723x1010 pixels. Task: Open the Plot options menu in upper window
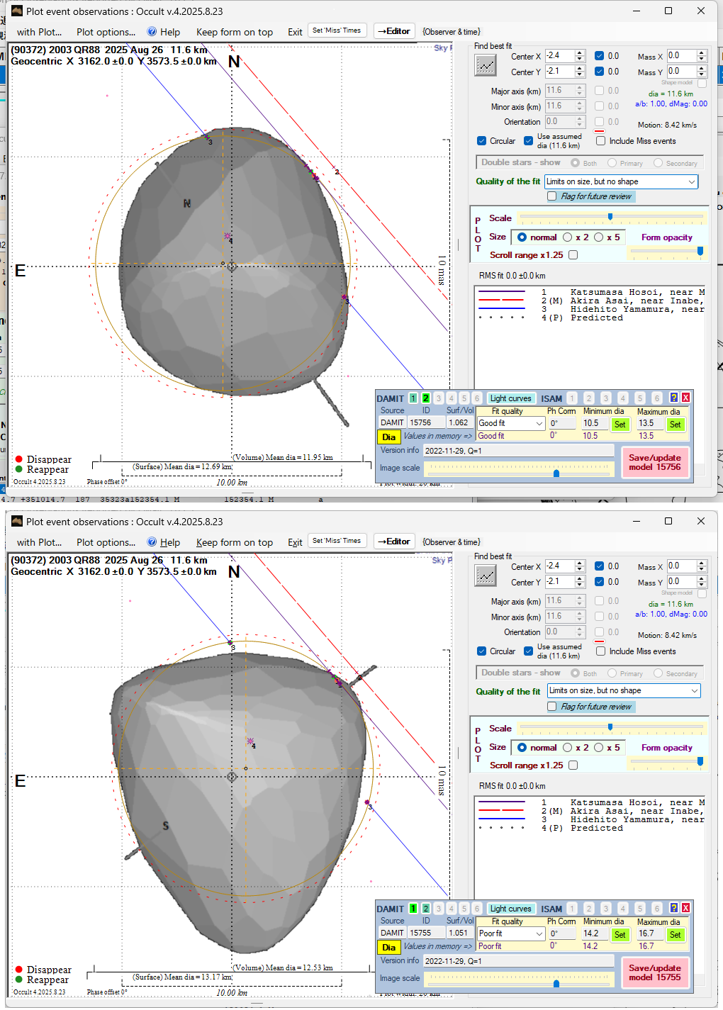tap(106, 32)
